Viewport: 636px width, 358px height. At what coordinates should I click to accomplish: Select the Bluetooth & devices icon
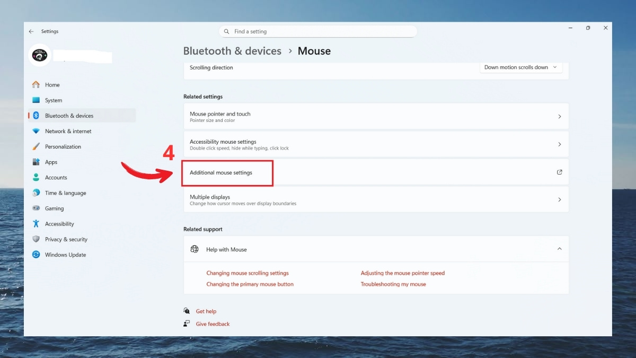[36, 115]
